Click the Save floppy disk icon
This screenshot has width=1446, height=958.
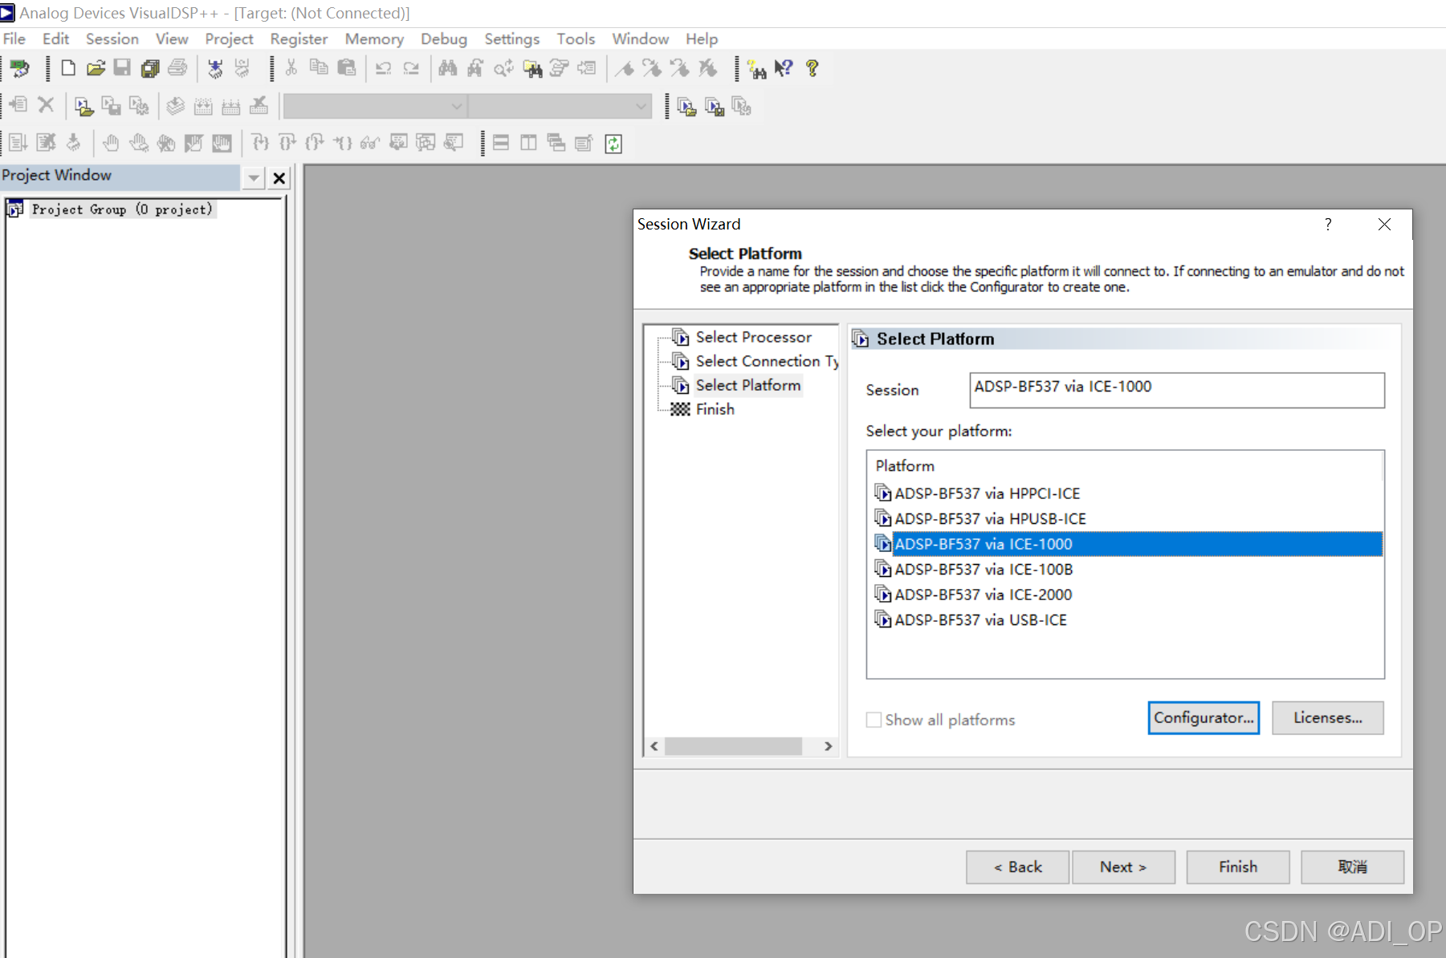[x=122, y=68]
